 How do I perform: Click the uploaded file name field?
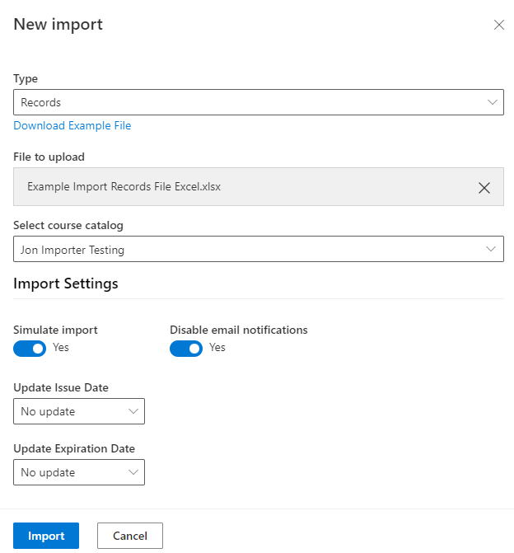point(259,186)
